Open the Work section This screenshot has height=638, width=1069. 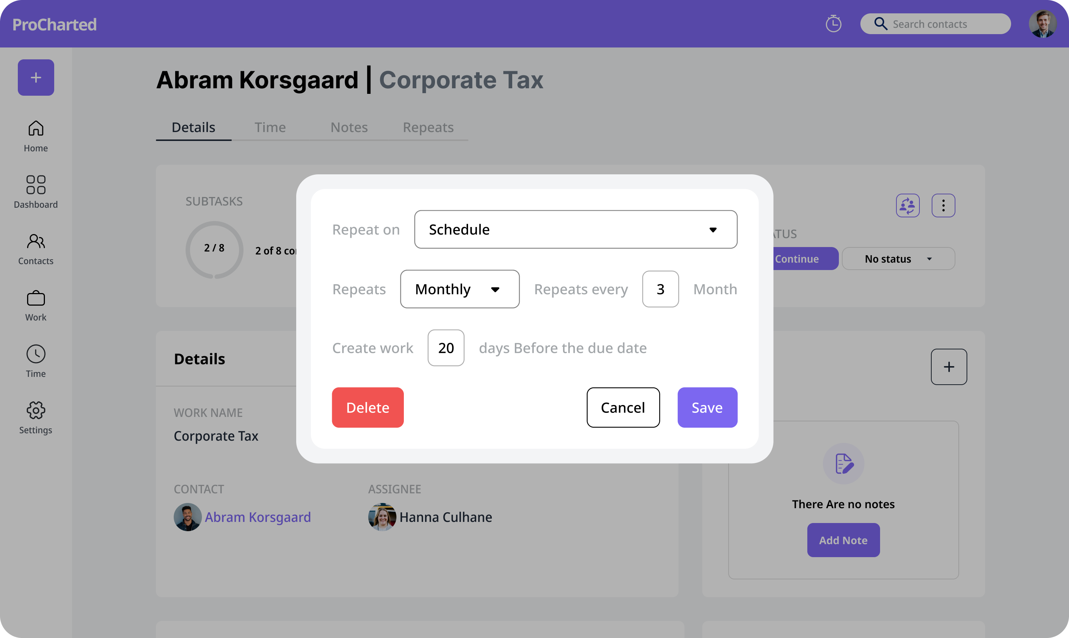click(x=36, y=305)
